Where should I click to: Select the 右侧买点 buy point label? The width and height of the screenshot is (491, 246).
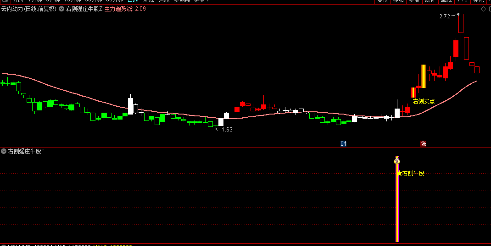point(424,101)
